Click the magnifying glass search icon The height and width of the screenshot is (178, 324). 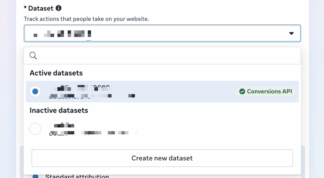pyautogui.click(x=33, y=56)
